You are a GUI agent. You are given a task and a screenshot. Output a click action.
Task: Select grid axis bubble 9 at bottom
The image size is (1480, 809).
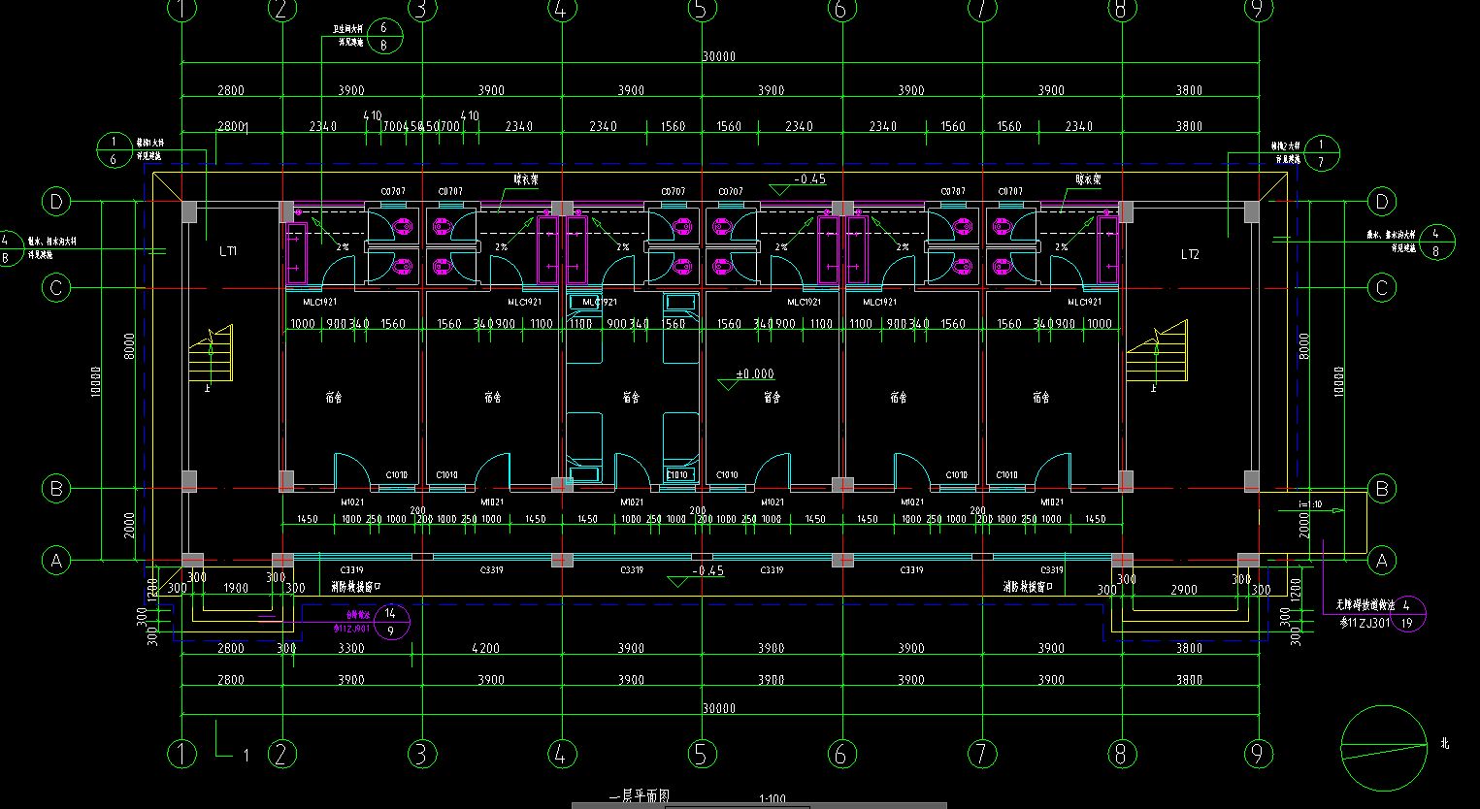tap(1259, 753)
